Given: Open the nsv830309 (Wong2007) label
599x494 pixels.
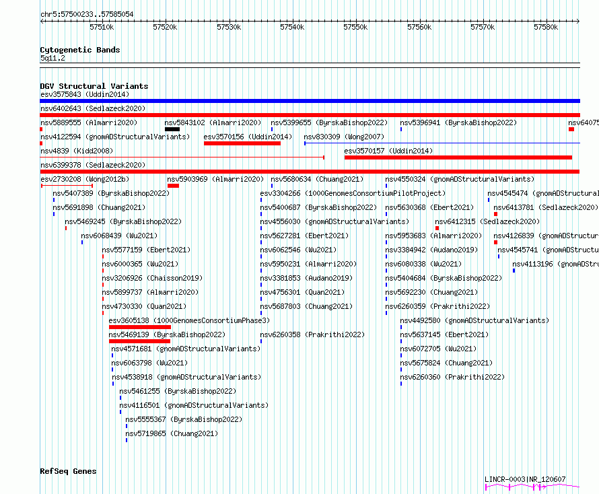Looking at the screenshot, I should 344,137.
